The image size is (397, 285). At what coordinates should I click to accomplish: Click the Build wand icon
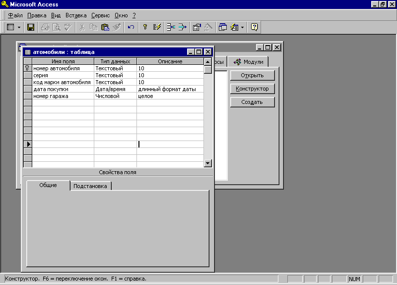click(208, 27)
